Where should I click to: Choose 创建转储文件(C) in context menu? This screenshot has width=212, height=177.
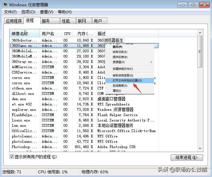(x=130, y=69)
